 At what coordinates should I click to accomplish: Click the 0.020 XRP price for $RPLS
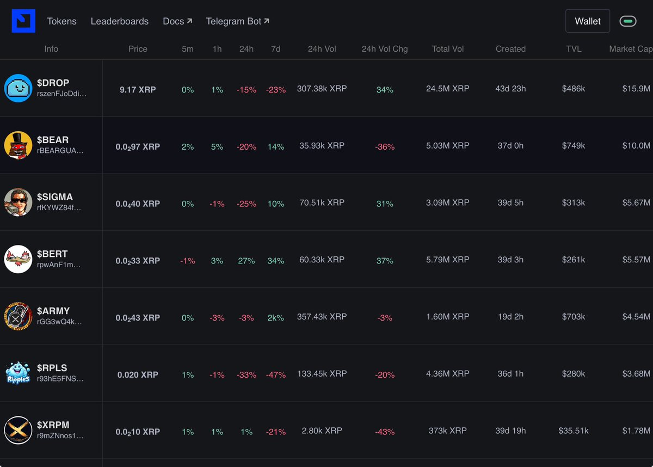click(138, 374)
